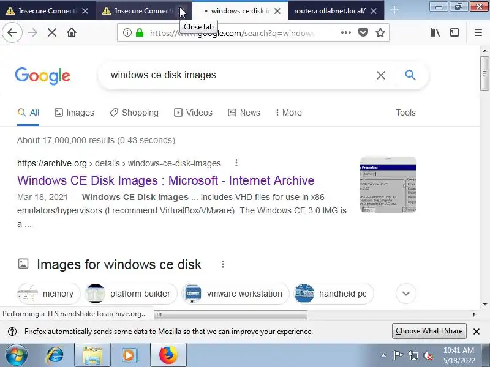490x367 pixels.
Task: Close the second Insecure Connection tab
Action: (181, 11)
